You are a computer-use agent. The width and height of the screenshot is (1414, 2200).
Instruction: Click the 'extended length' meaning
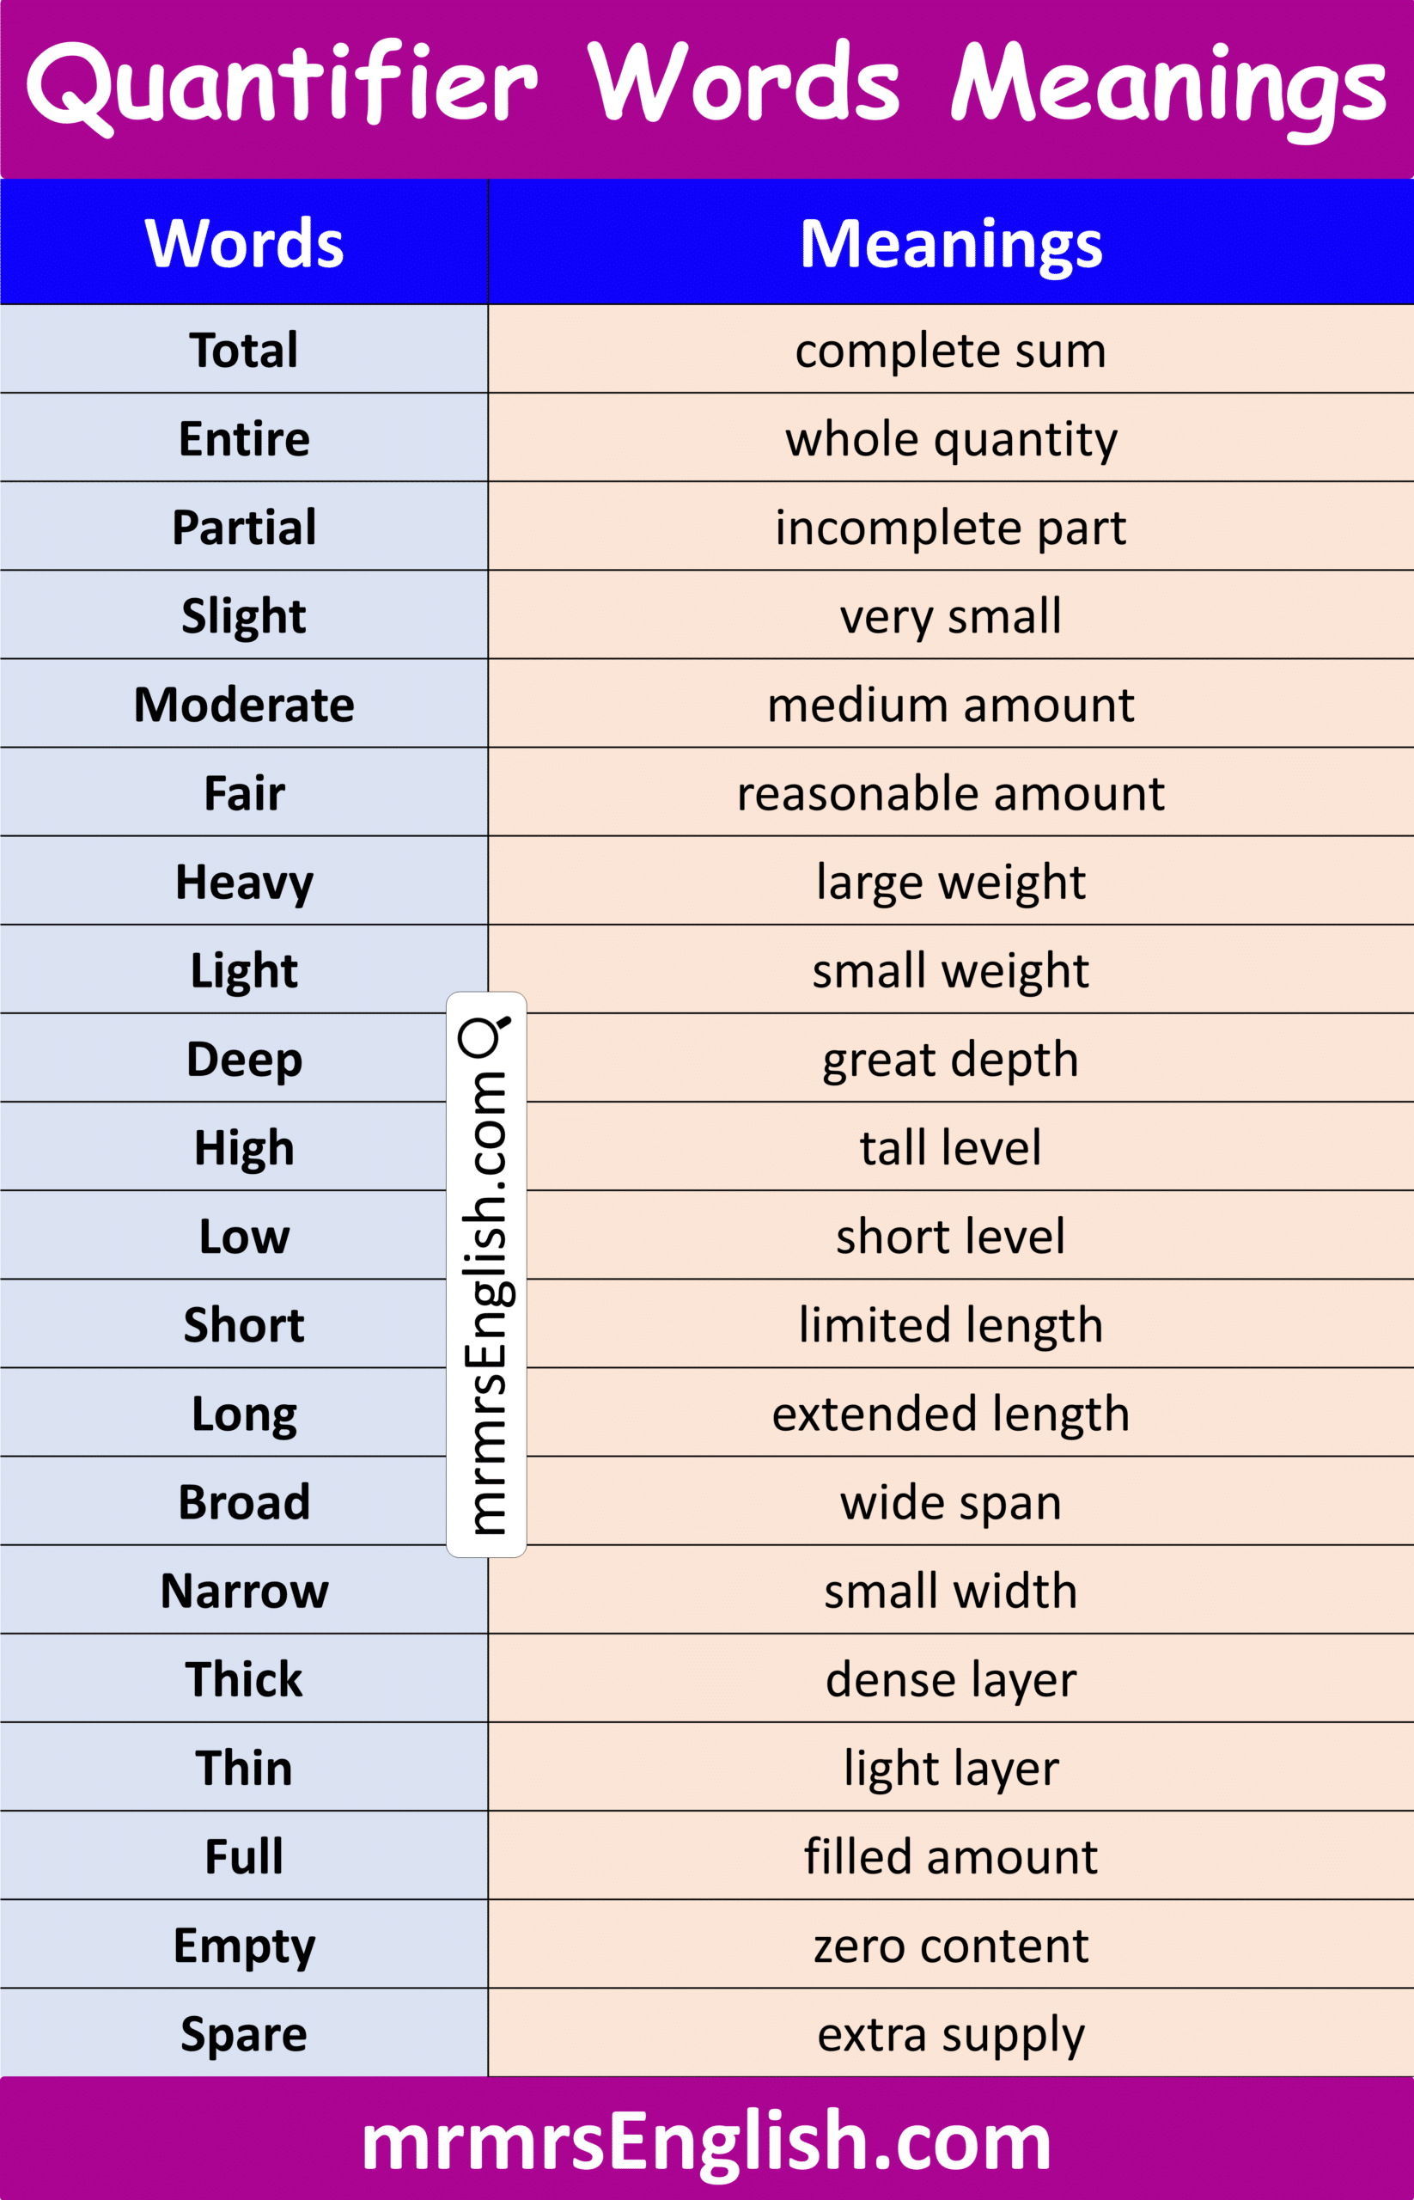click(950, 1413)
